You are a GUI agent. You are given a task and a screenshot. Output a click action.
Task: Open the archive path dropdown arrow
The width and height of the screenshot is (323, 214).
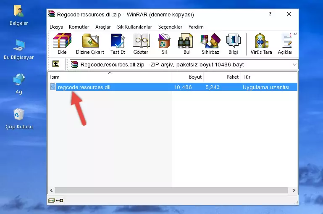(295, 64)
